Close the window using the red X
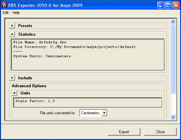Image resolution: width=181 pixels, height=140 pixels. pyautogui.click(x=176, y=5)
